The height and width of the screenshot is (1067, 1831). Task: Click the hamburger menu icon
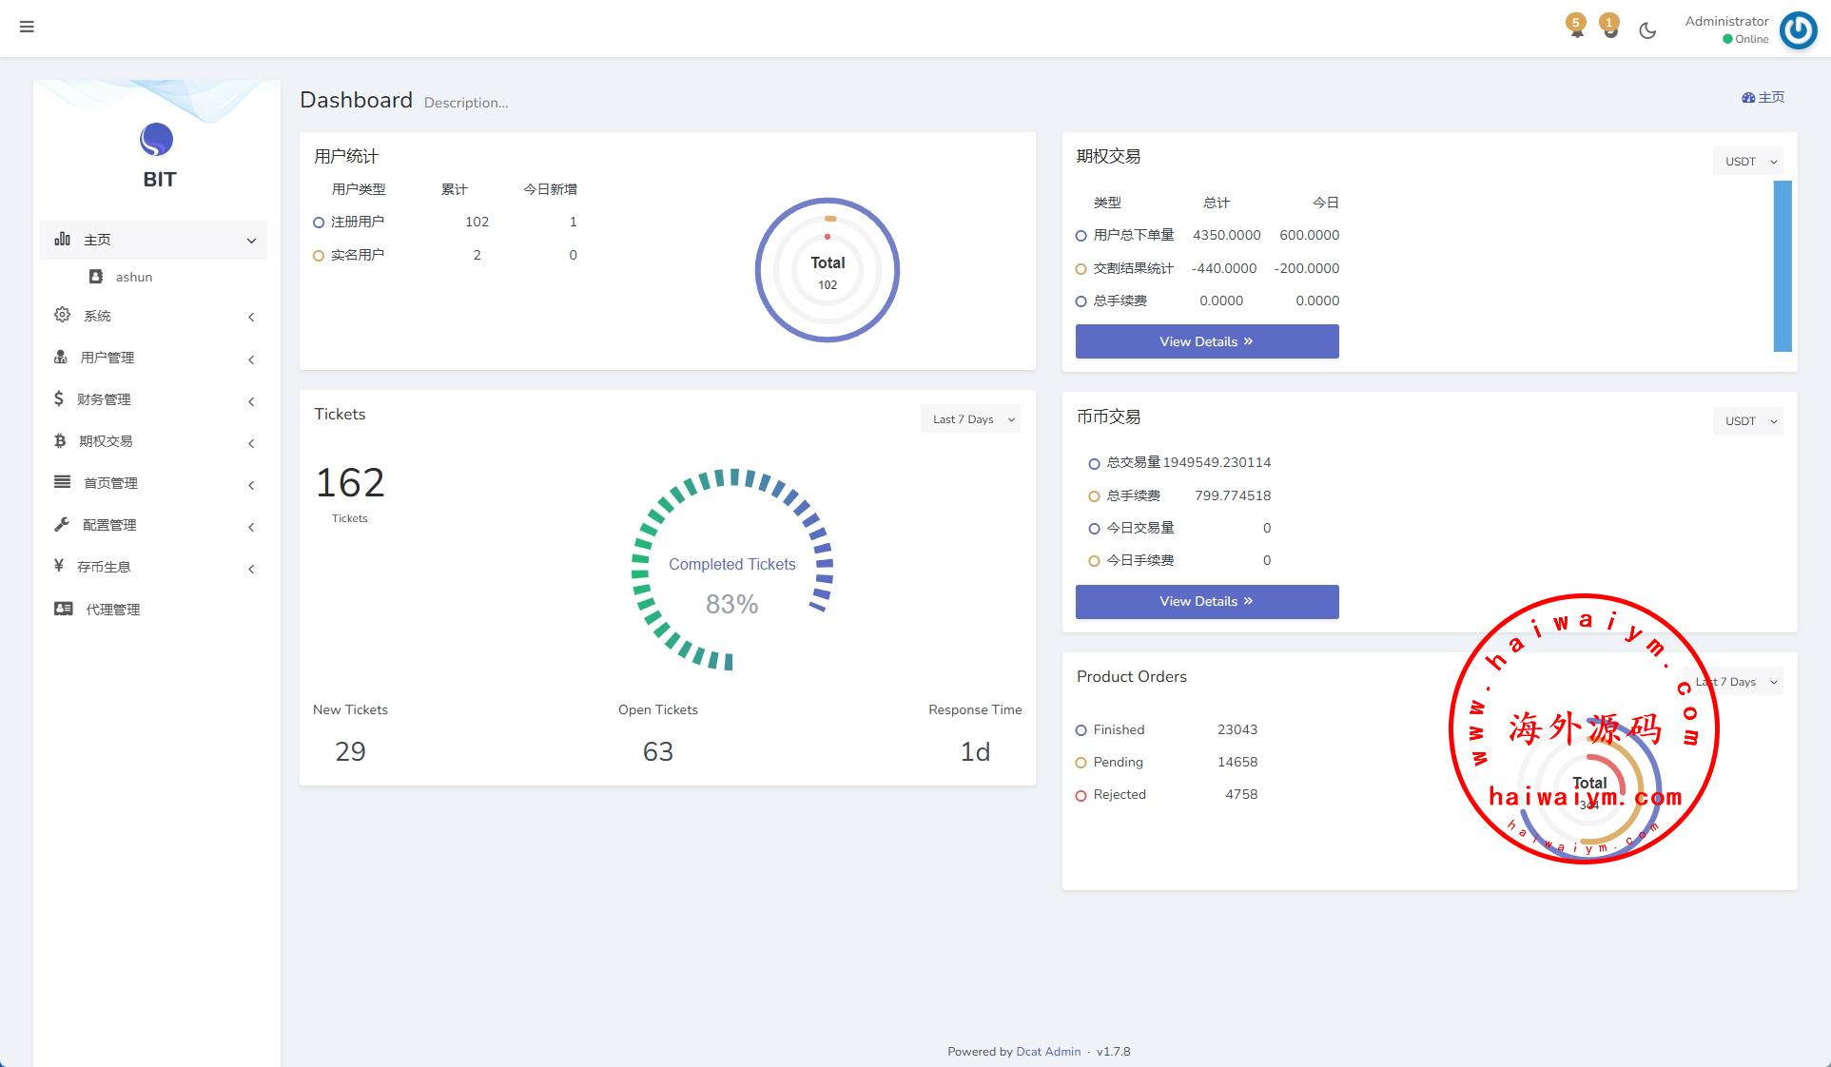[x=27, y=27]
